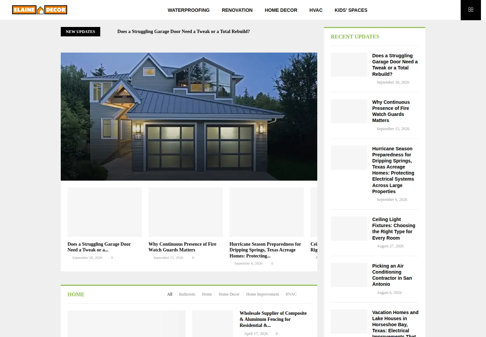Screen dimensions: 486x337
Task: Click the HOME section heading
Action: pos(76,295)
